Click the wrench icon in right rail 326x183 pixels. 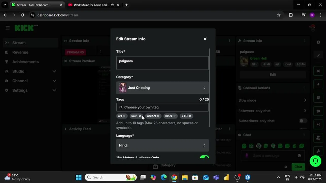coord(318,151)
